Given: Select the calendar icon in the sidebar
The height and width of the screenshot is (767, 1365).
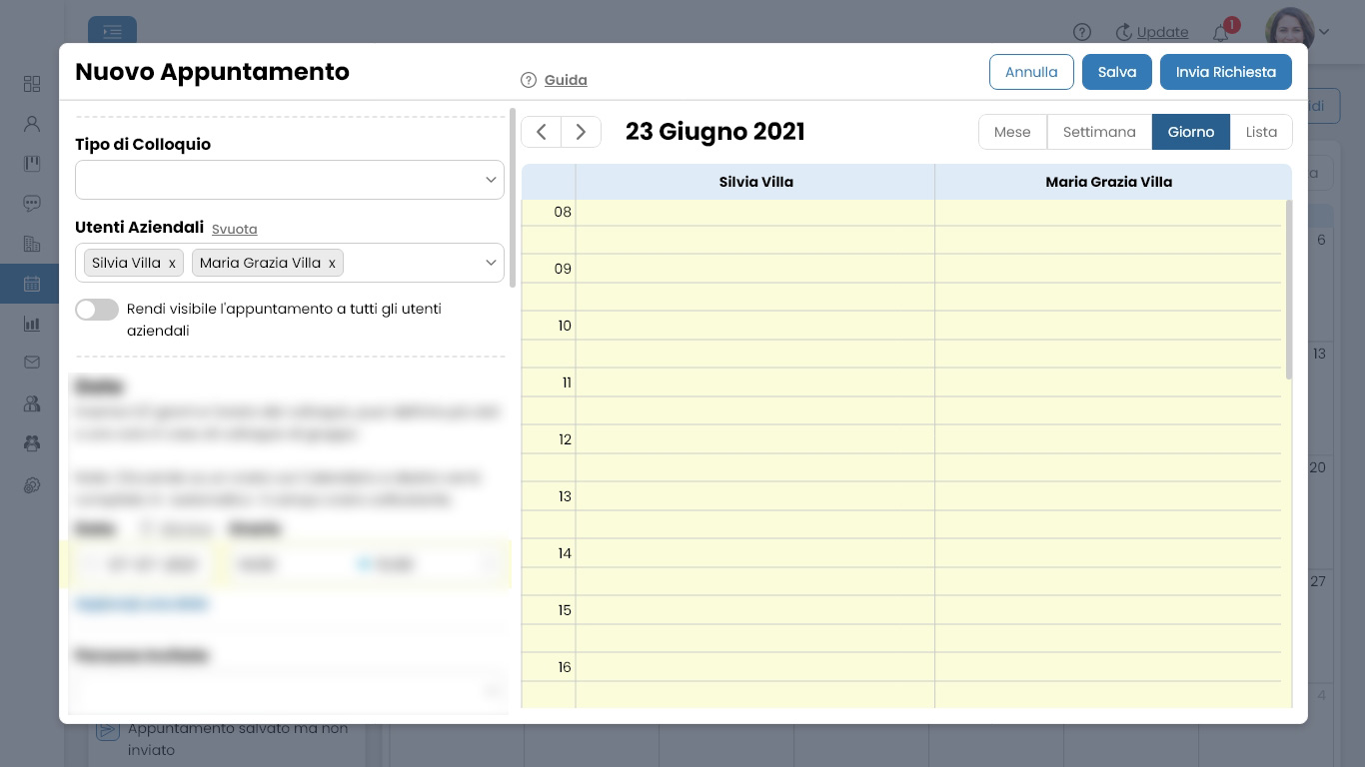Looking at the screenshot, I should pyautogui.click(x=31, y=284).
